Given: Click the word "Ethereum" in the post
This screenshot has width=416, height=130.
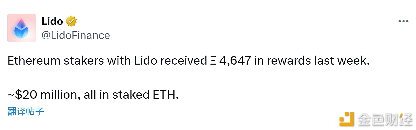Looking at the screenshot, I should pos(34,61).
